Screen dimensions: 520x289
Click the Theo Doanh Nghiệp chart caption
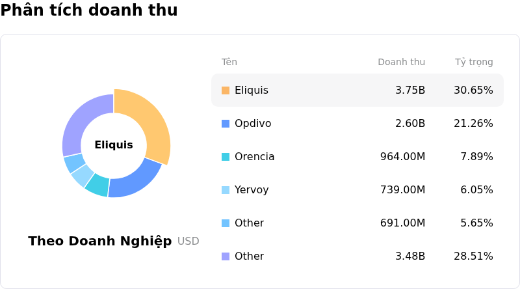pyautogui.click(x=100, y=241)
